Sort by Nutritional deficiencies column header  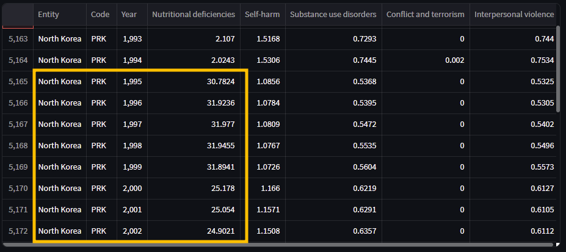tap(194, 15)
